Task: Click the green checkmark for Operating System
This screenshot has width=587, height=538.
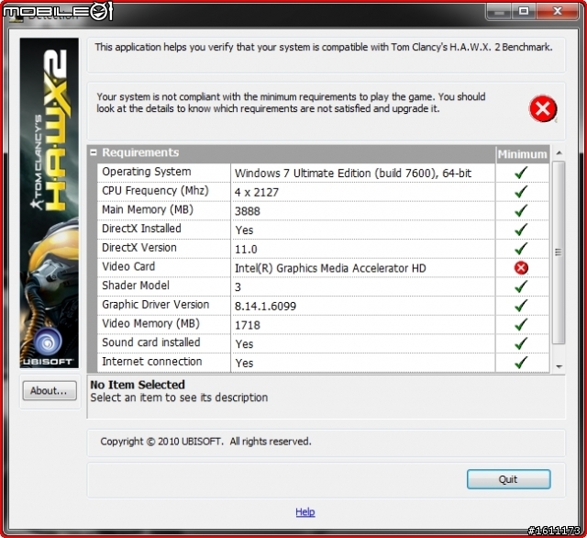Action: [521, 173]
